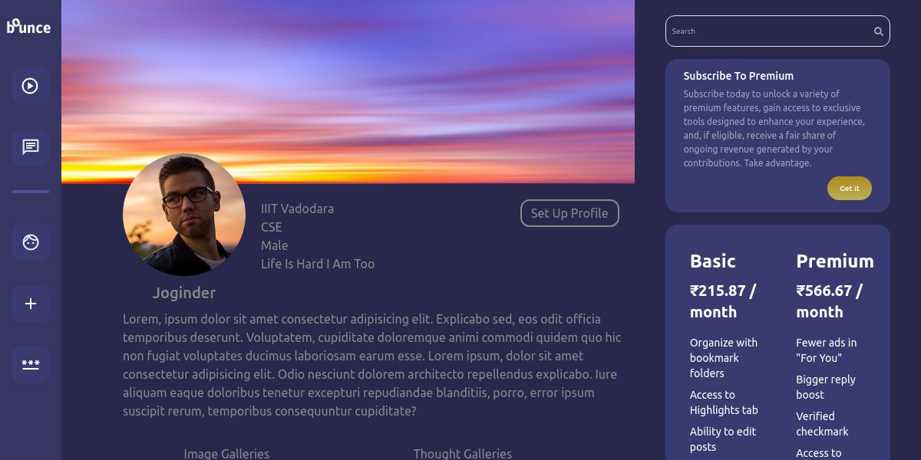Click the Subscribe To Premium title
The width and height of the screenshot is (921, 460).
pyautogui.click(x=738, y=76)
